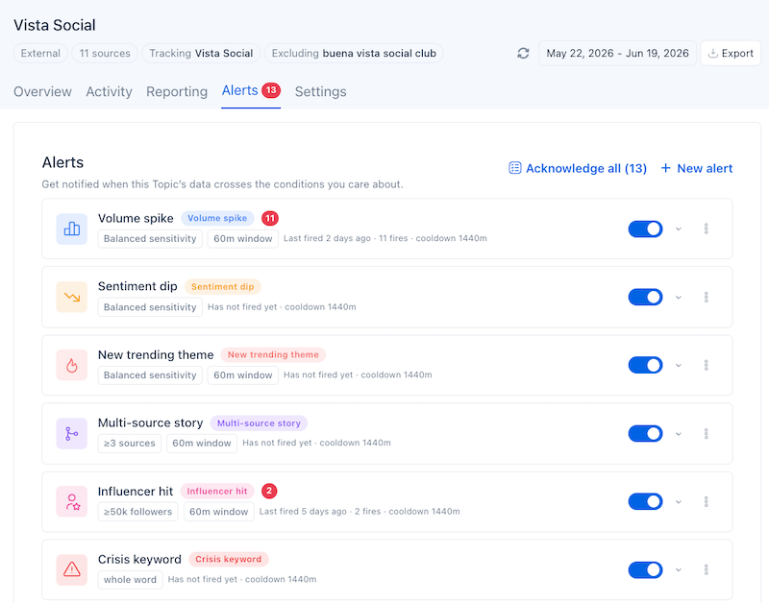
Task: Toggle the Crisis keyword alert switch
Action: click(645, 569)
